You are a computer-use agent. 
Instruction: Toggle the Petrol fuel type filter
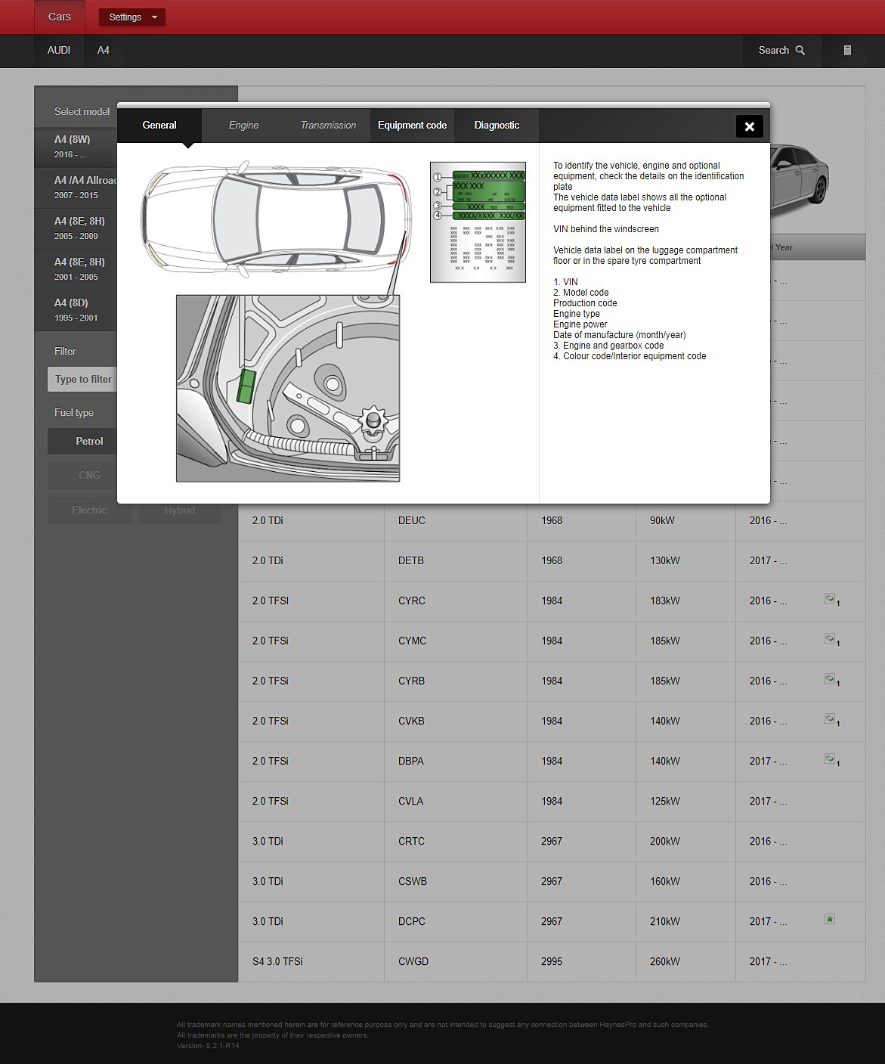(89, 442)
